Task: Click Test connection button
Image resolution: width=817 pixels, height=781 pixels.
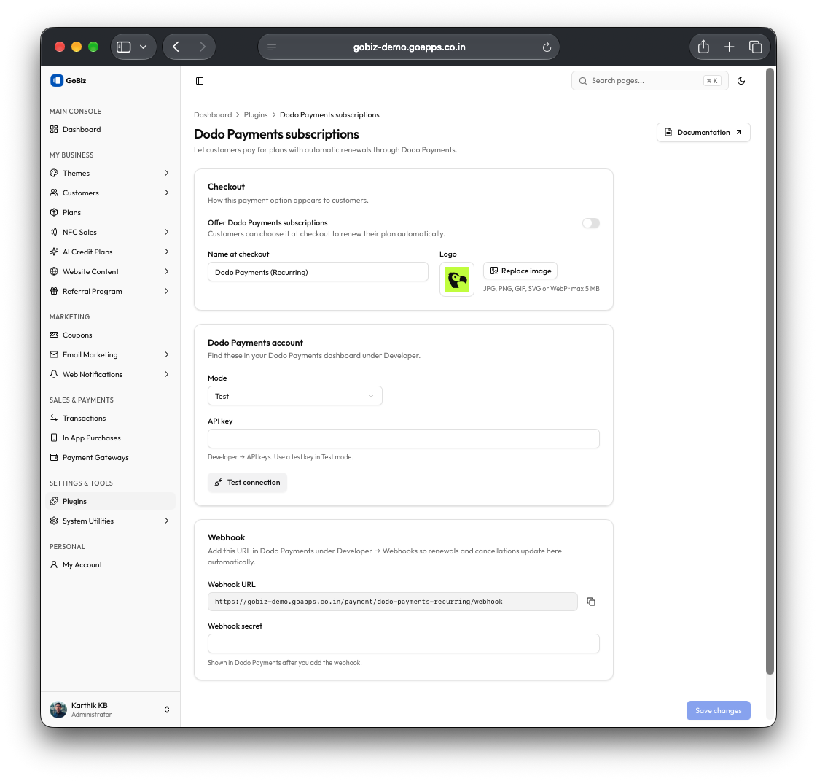Action: 248,482
